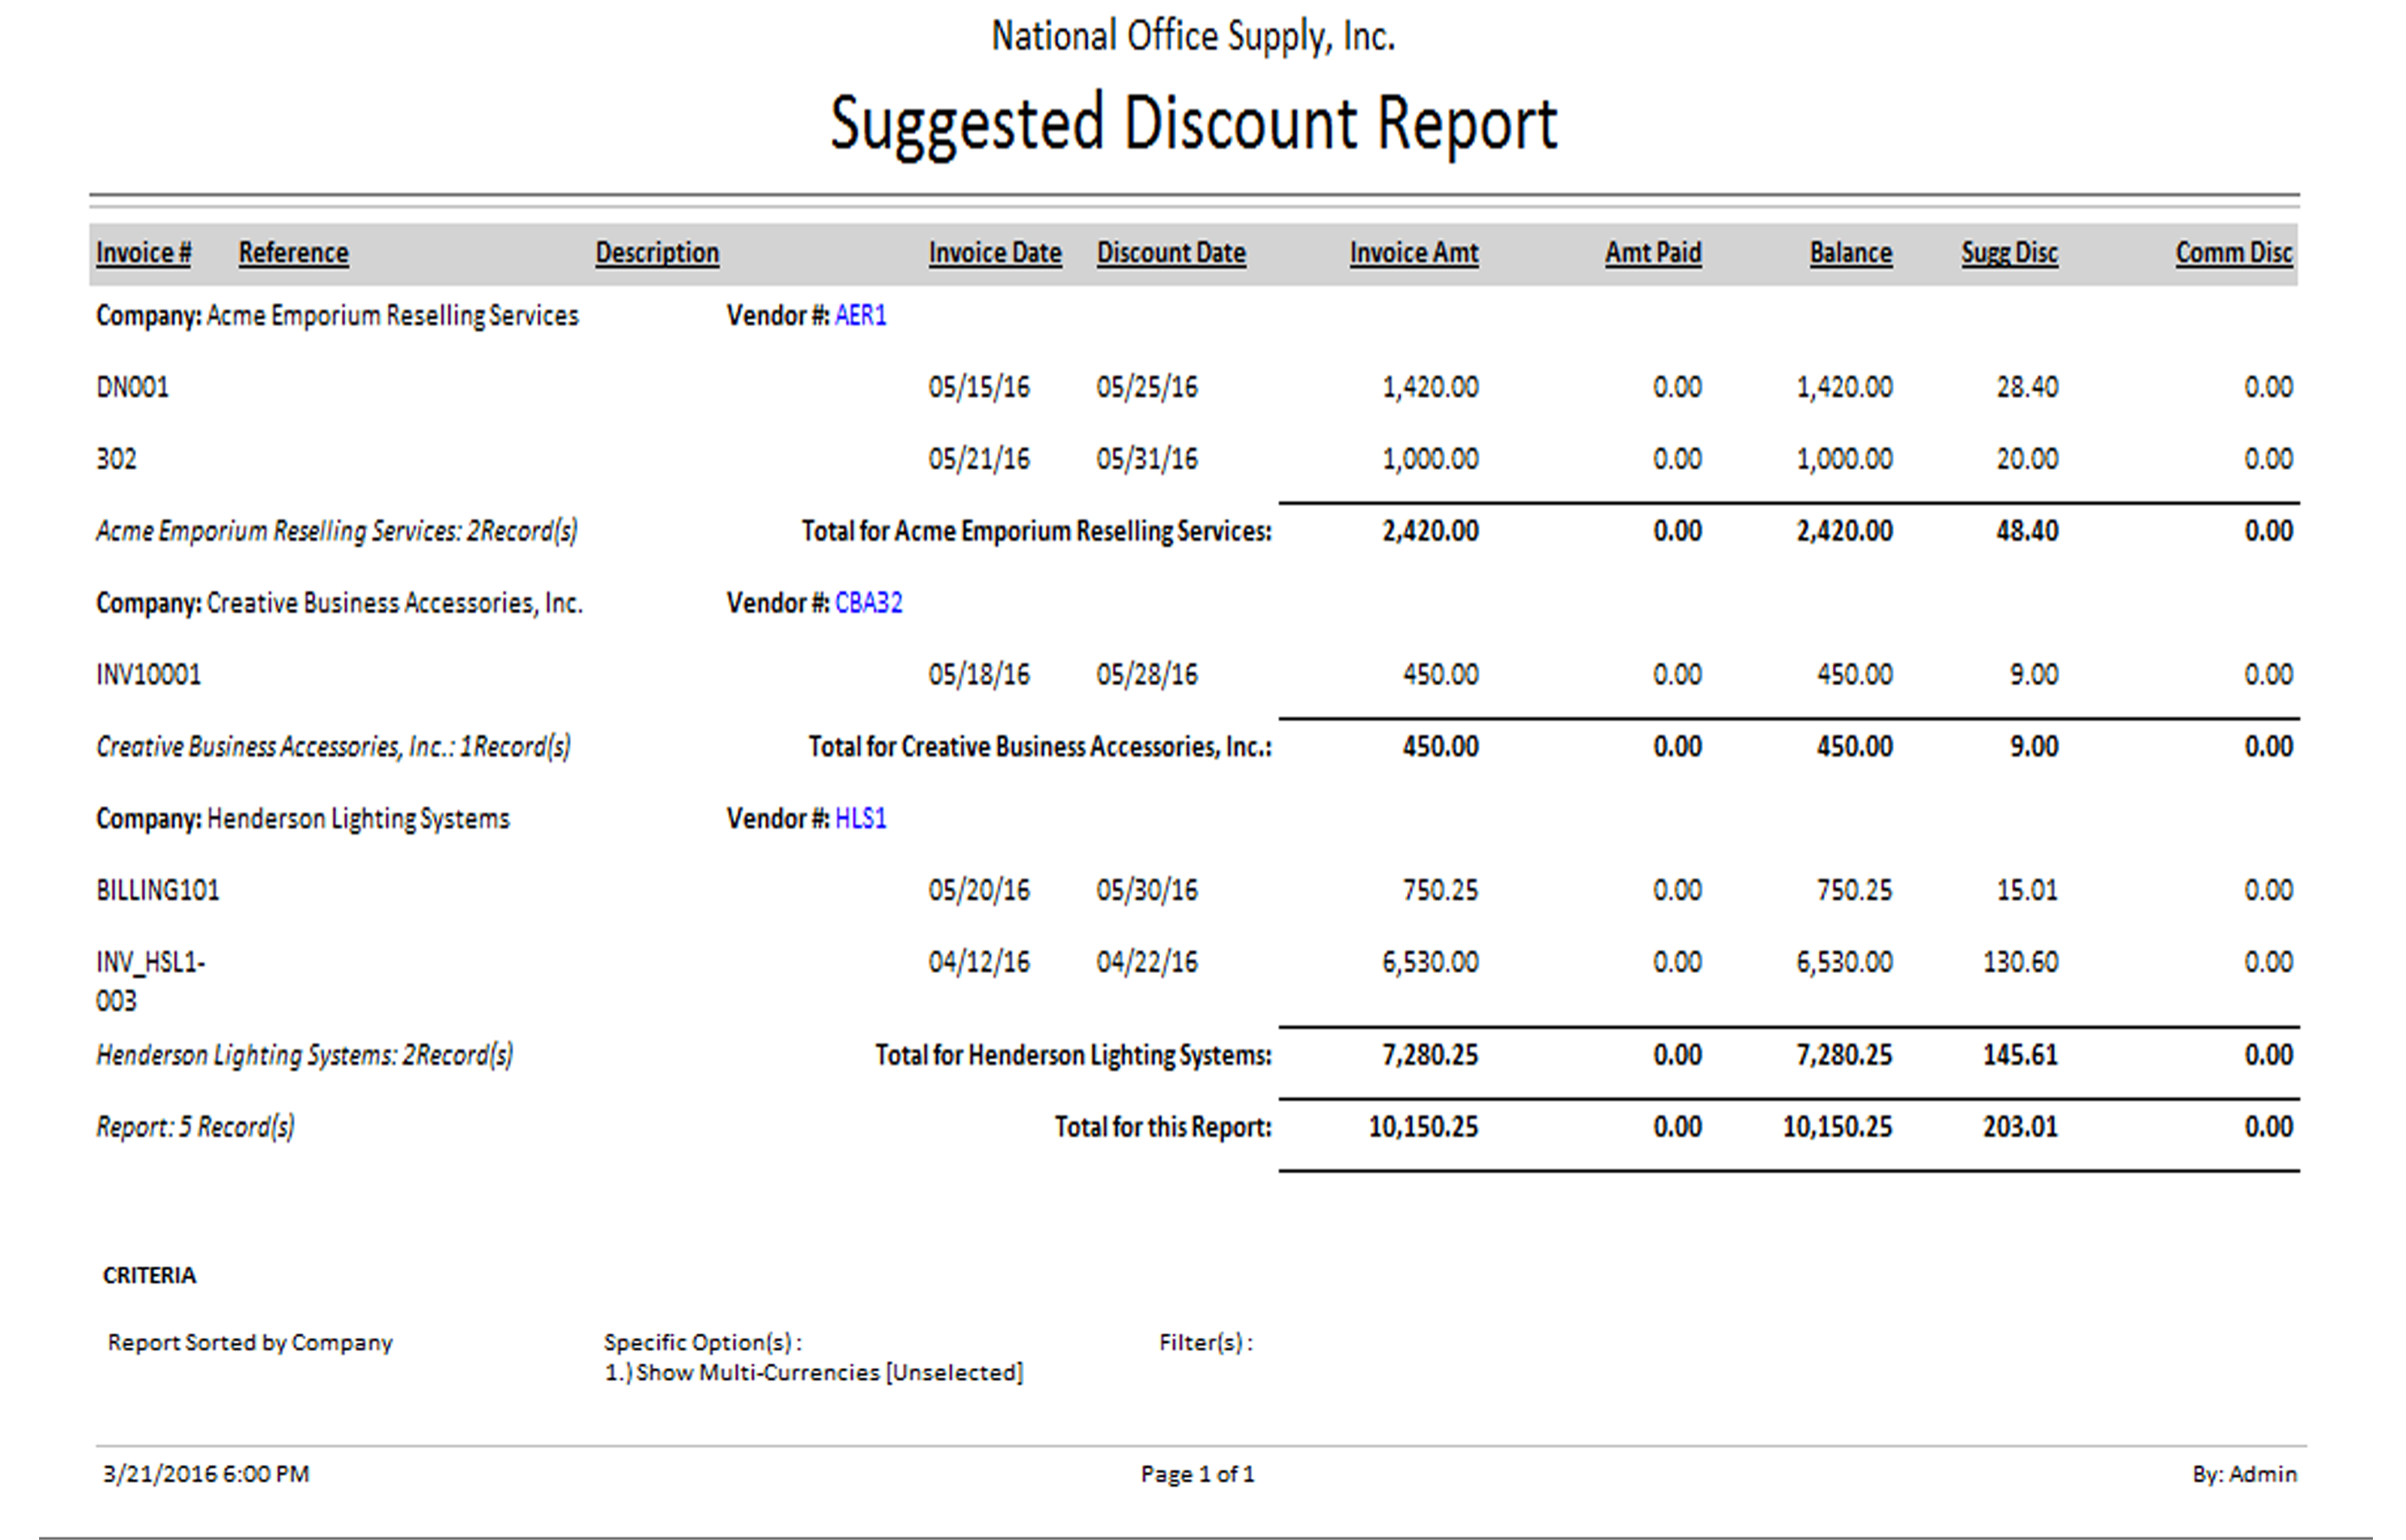Click the Invoice # column header

143,253
